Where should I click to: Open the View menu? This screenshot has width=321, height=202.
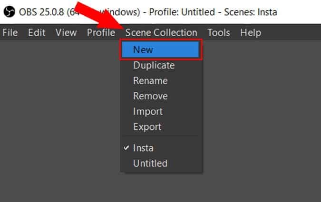[66, 32]
